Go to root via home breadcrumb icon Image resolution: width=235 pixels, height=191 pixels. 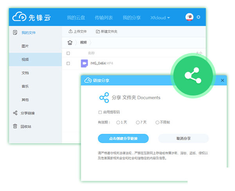(70, 43)
